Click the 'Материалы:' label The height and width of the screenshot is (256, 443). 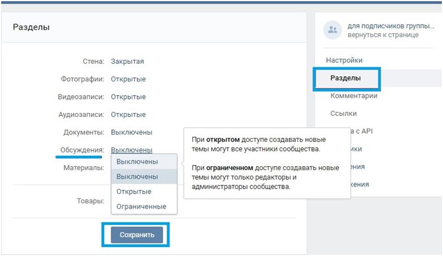[x=84, y=168]
